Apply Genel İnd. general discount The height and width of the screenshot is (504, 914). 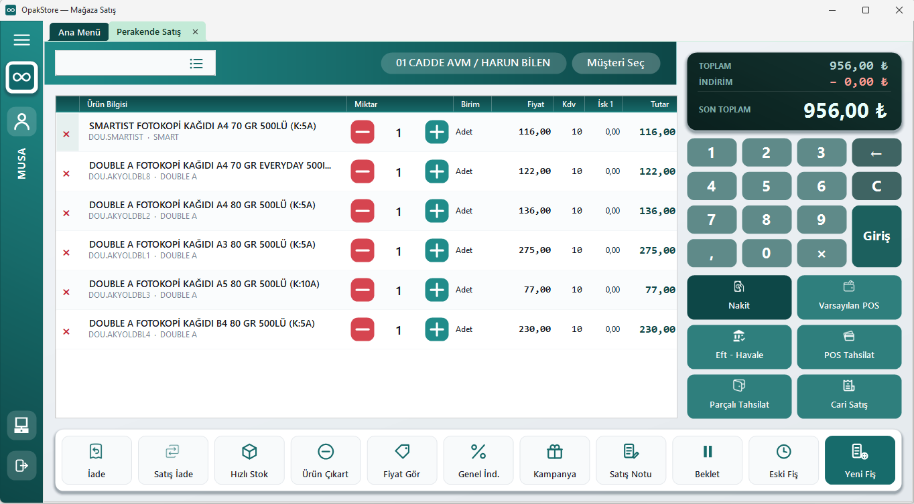(478, 460)
